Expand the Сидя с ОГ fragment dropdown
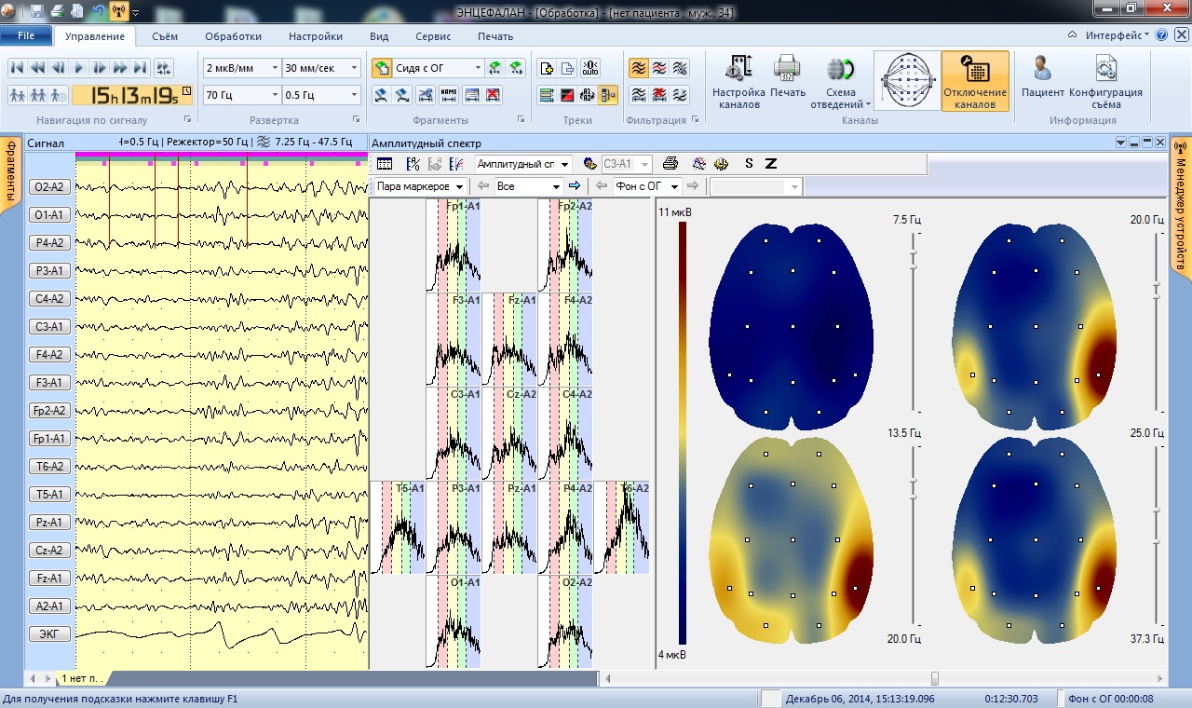The image size is (1192, 708). (x=478, y=68)
